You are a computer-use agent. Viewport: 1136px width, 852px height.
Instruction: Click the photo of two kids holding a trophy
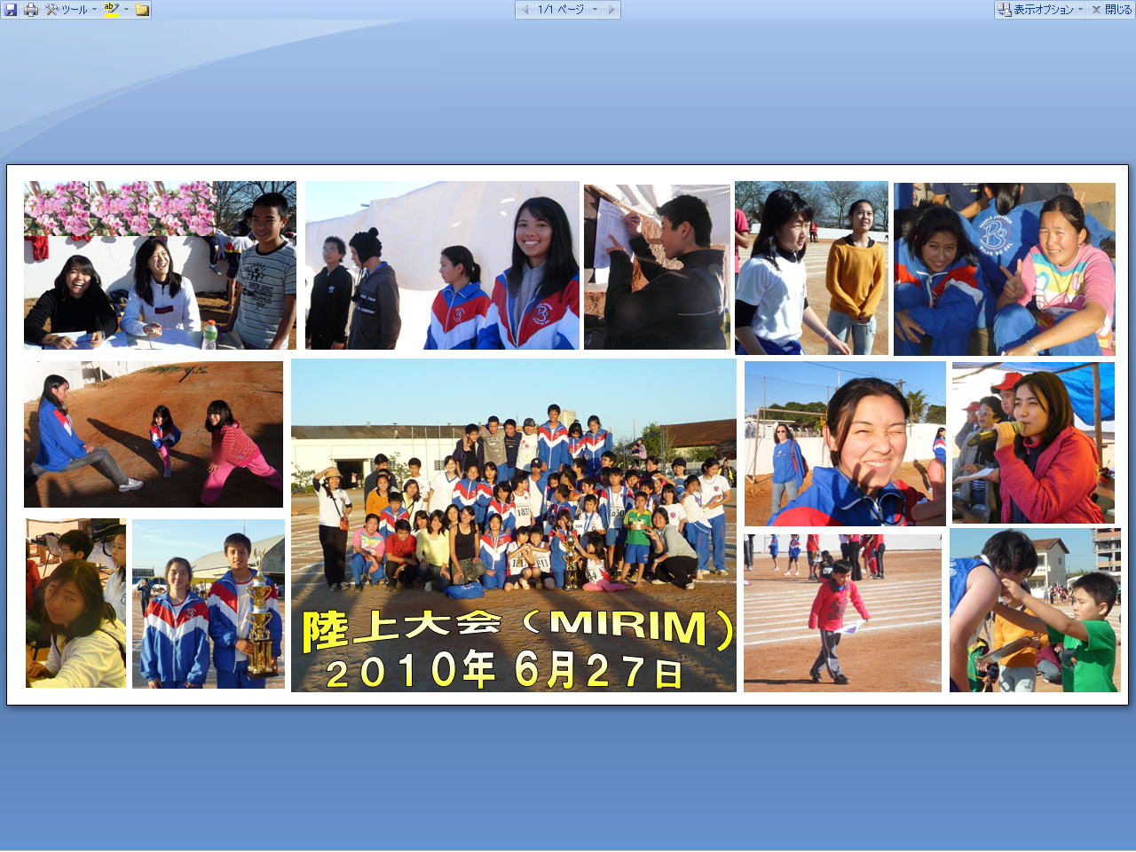coord(209,603)
